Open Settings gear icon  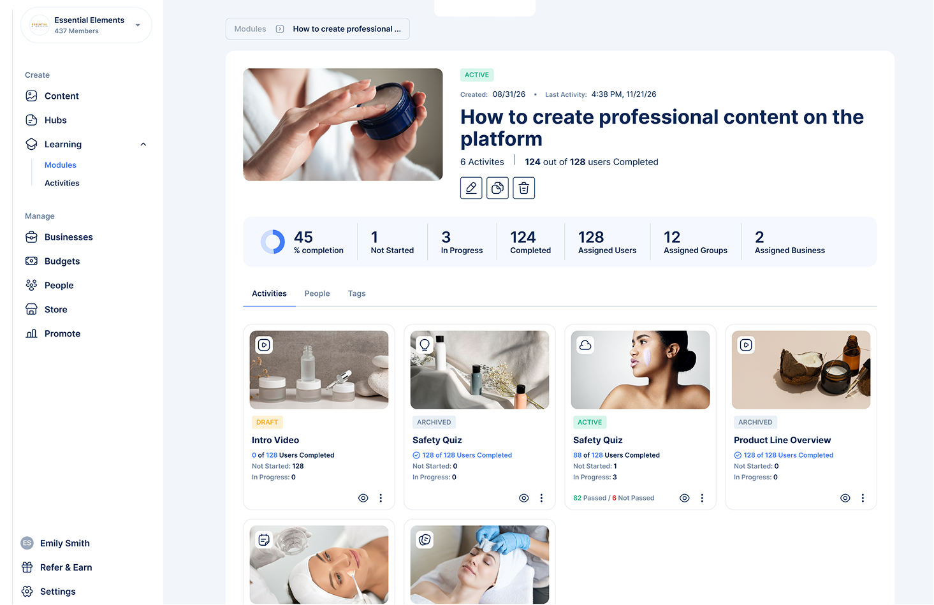click(27, 592)
